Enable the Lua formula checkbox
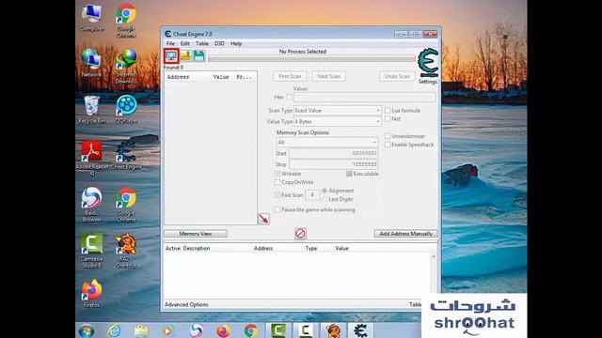The height and width of the screenshot is (338, 602). 388,111
